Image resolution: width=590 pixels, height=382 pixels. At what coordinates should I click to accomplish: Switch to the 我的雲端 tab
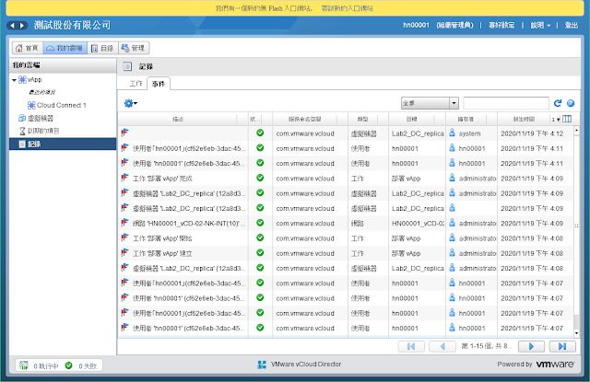tap(65, 48)
